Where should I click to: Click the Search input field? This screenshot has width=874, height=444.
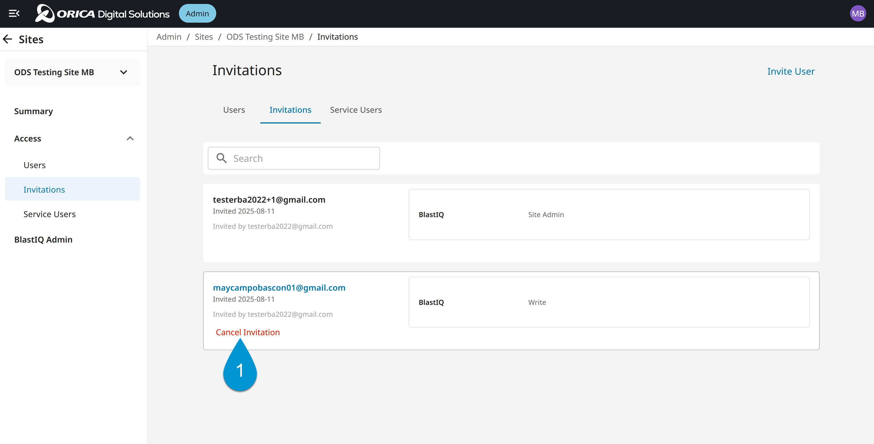pos(293,158)
